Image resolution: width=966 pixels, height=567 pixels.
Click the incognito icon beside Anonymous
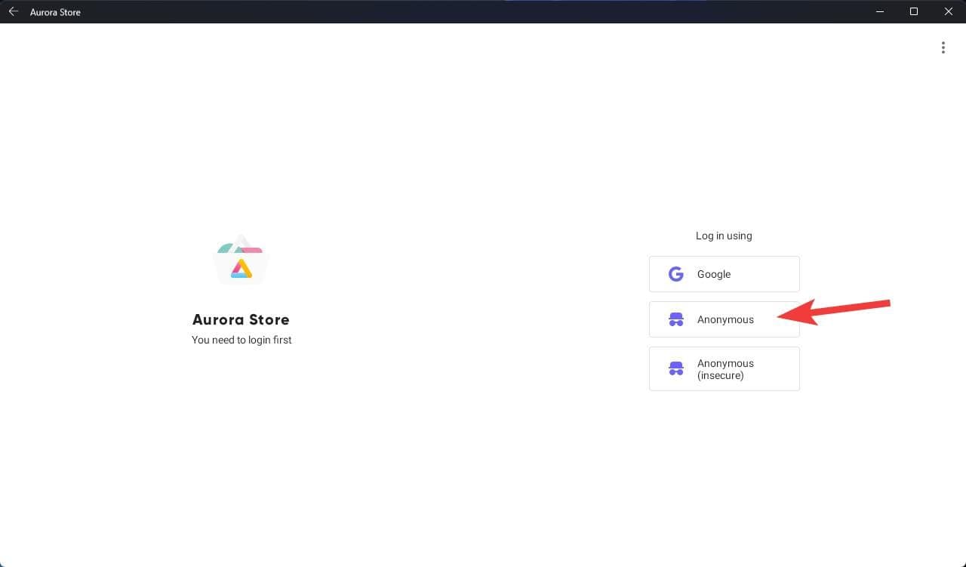675,319
